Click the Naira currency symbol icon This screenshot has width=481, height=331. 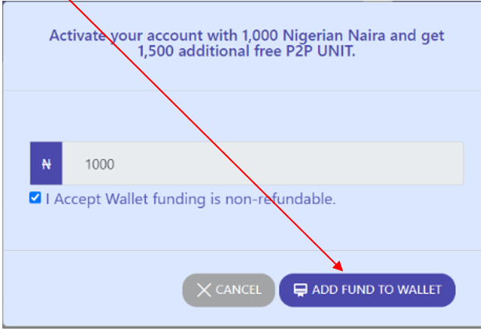click(46, 164)
